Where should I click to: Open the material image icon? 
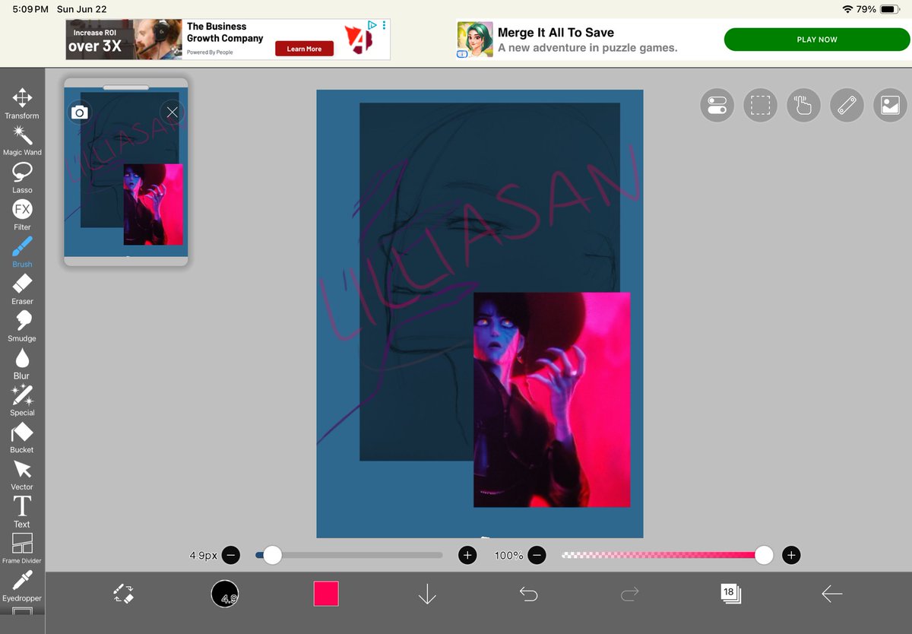tap(890, 106)
